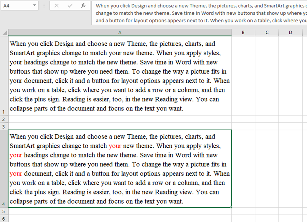Select cell B1

[x=243, y=76]
